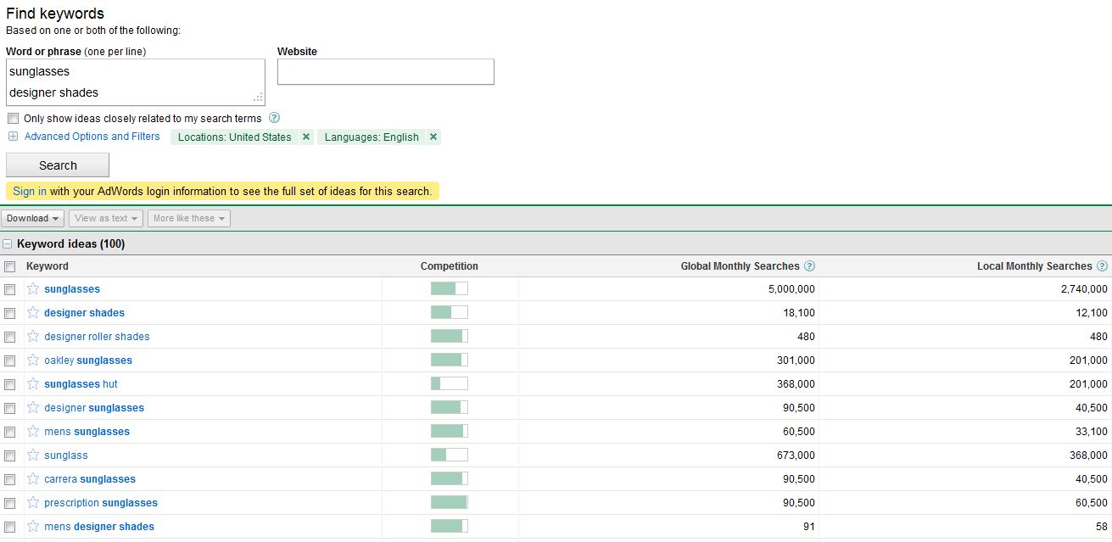The width and height of the screenshot is (1112, 542).
Task: Remove the 'Locations: United States' filter
Action: click(x=306, y=137)
